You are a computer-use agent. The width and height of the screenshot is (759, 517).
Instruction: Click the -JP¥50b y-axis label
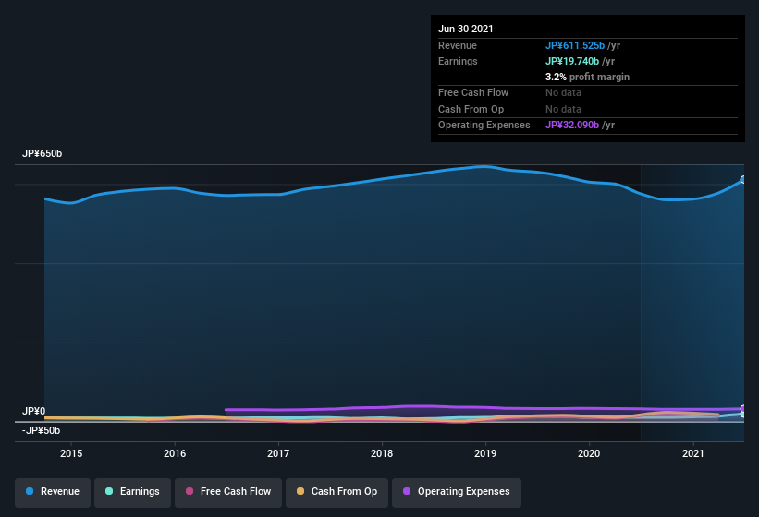pos(42,430)
